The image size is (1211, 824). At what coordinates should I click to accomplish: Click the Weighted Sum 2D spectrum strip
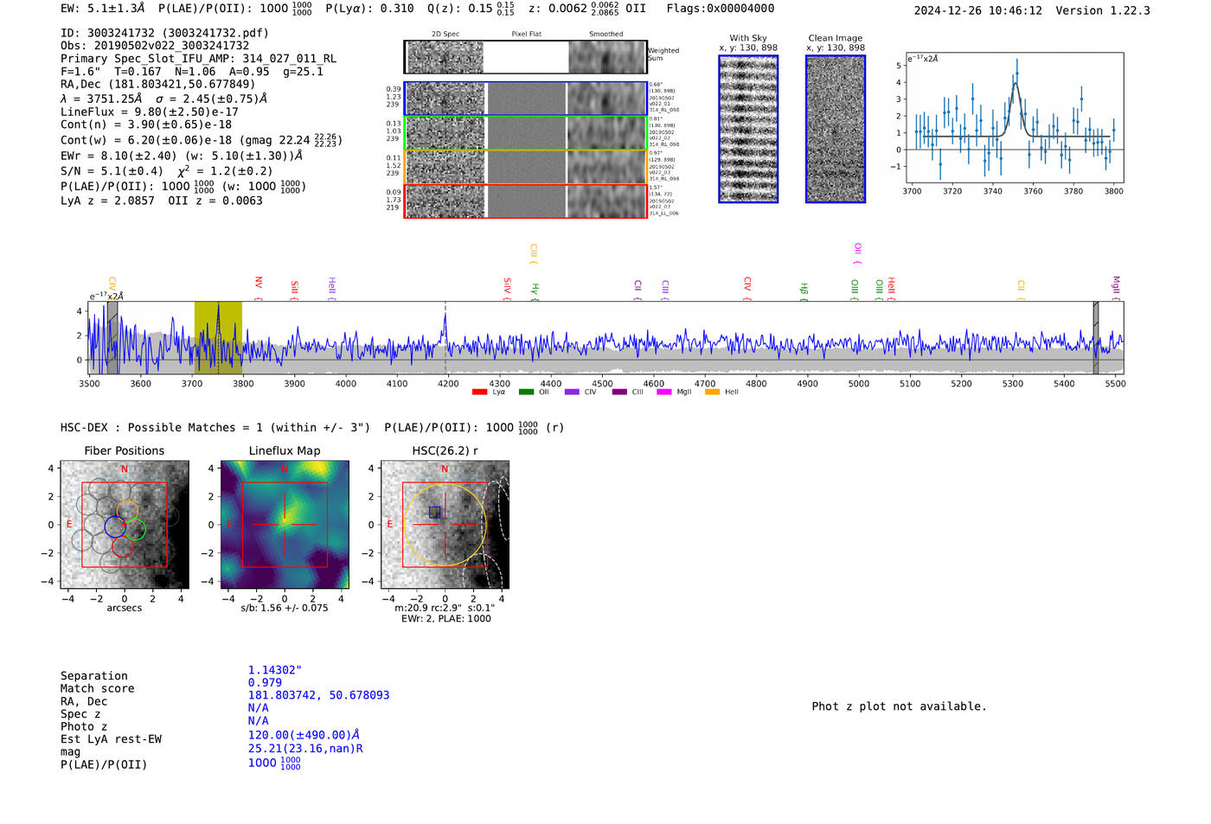tap(525, 57)
